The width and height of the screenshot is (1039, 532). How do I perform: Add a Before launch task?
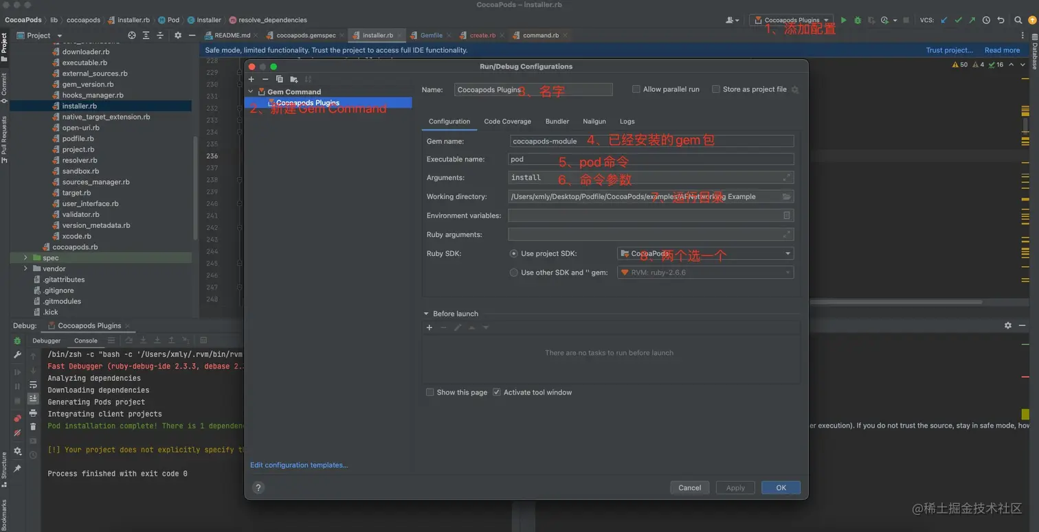point(429,328)
